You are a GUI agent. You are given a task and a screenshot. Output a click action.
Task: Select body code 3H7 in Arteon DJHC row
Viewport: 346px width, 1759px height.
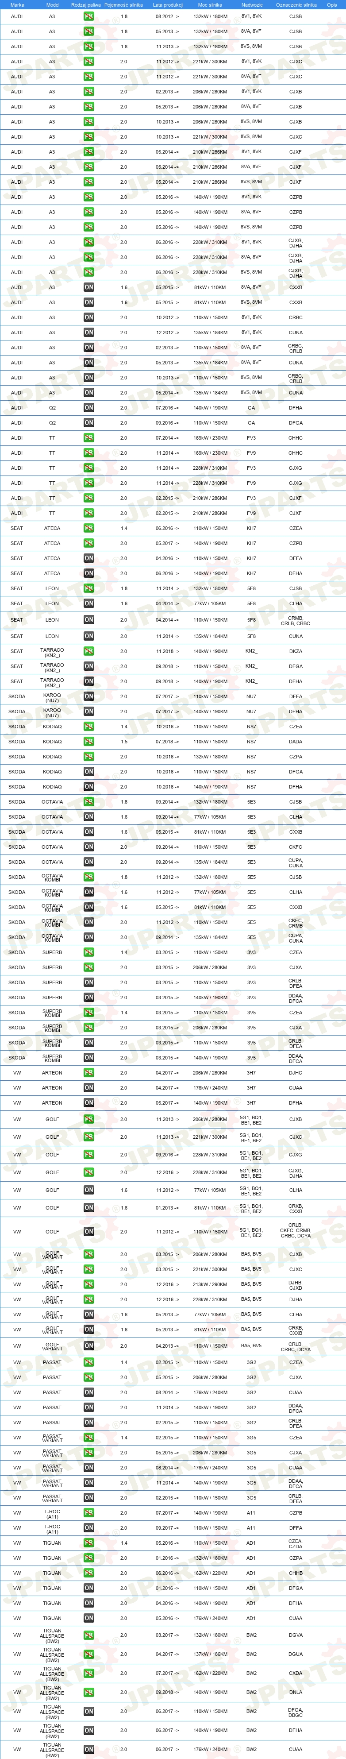pos(251,1073)
